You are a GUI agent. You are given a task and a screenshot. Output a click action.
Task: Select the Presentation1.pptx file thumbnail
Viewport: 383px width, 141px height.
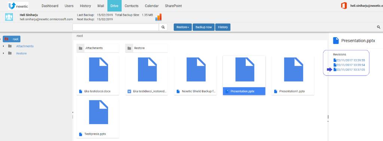(x=294, y=69)
